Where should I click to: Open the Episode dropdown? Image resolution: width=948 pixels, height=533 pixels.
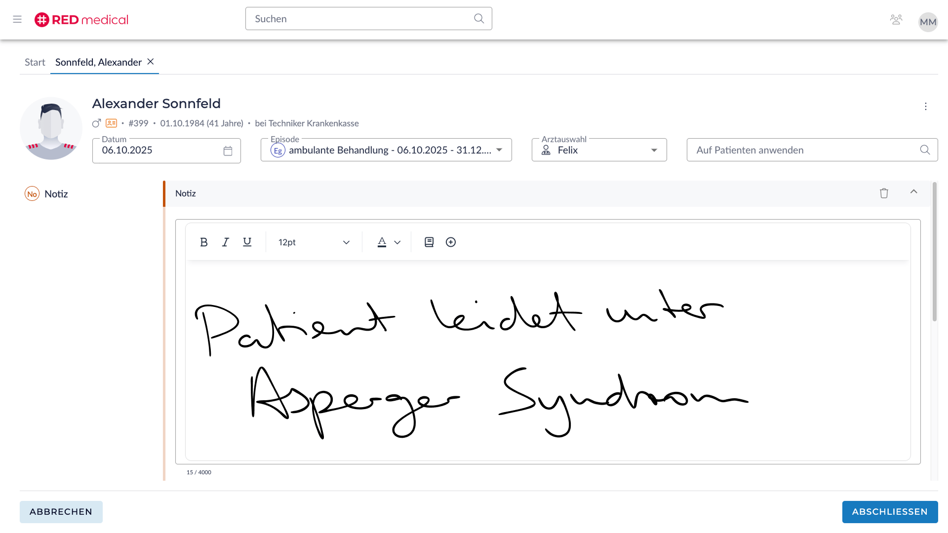(500, 150)
